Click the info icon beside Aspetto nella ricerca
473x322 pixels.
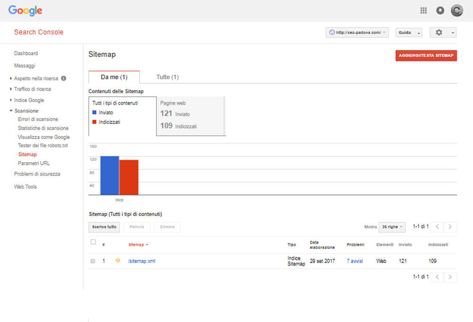(x=64, y=78)
